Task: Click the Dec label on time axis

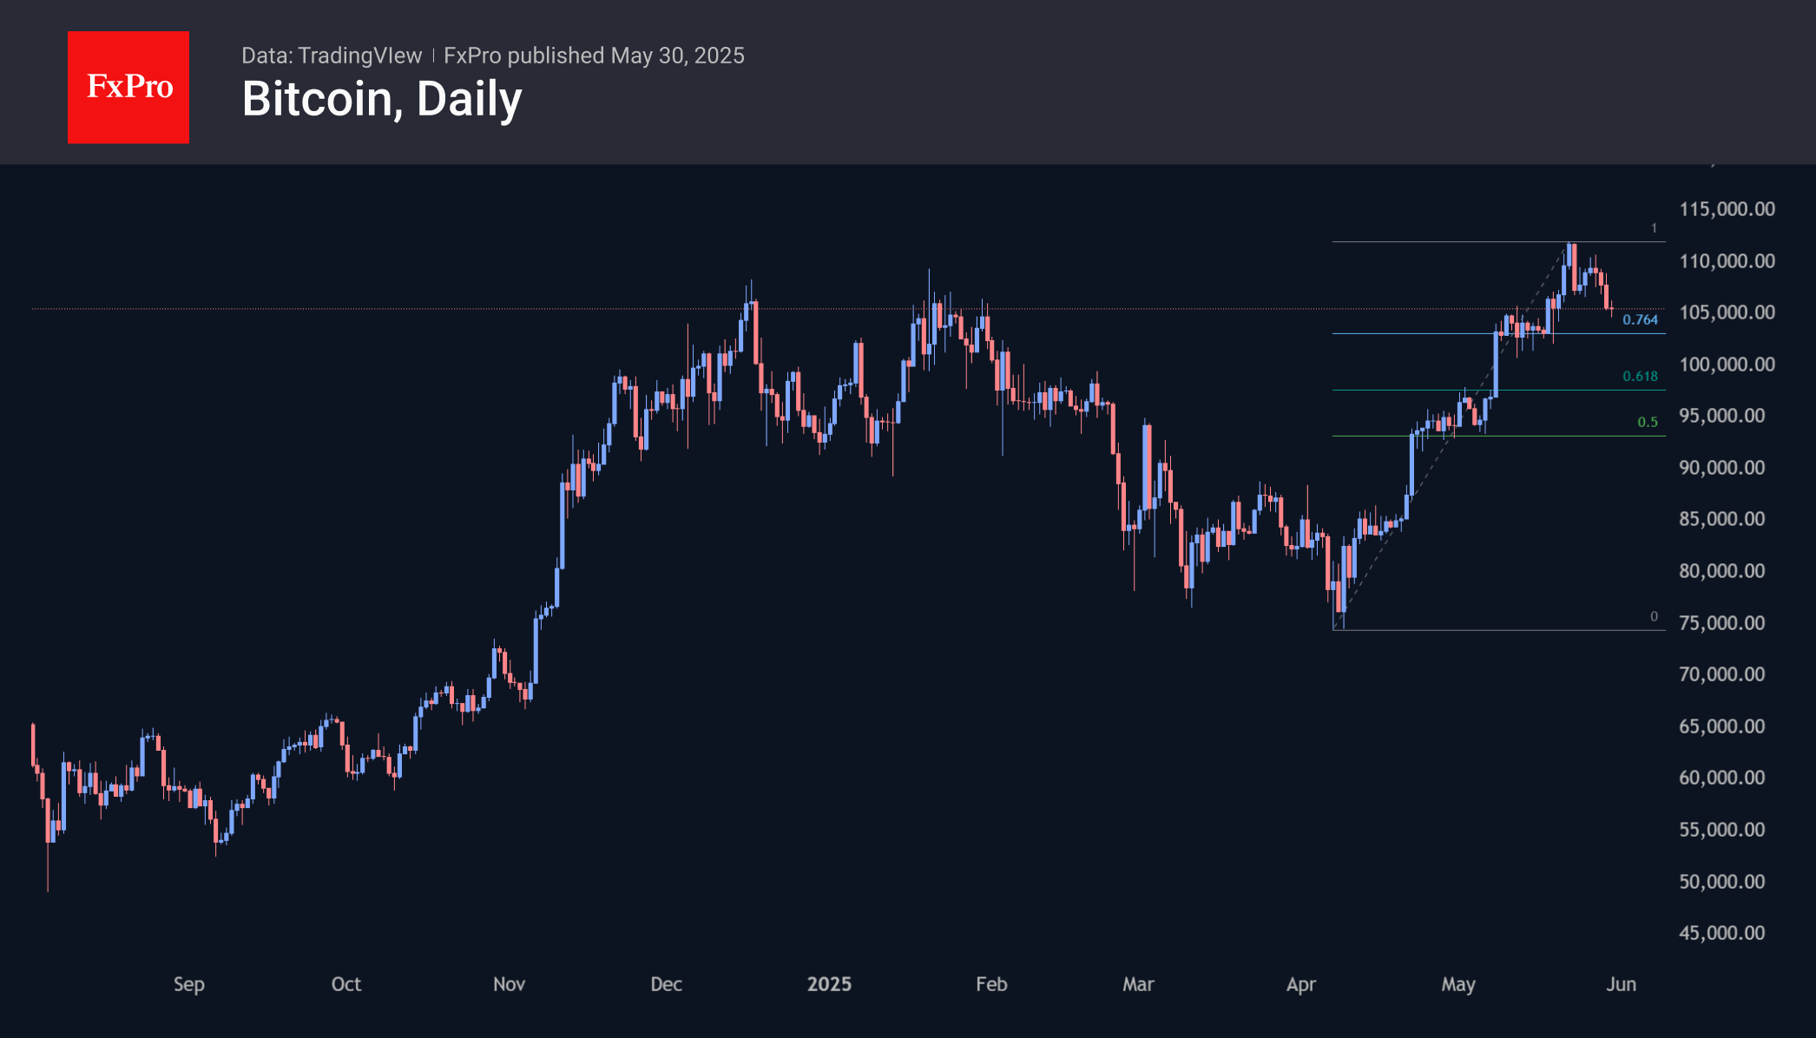Action: (666, 984)
